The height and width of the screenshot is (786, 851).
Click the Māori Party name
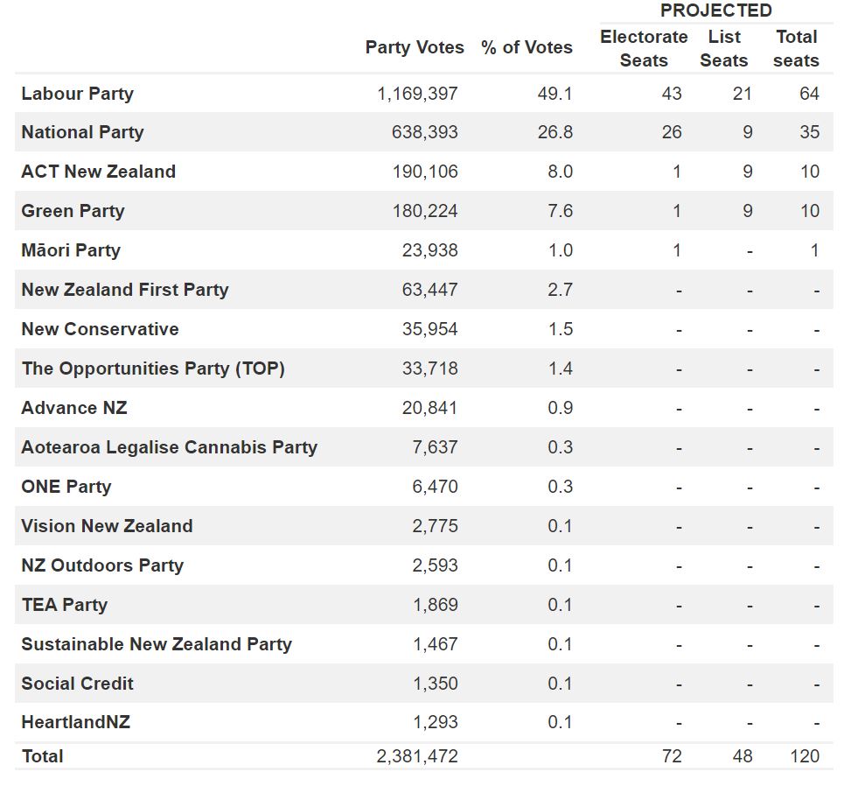tap(71, 250)
